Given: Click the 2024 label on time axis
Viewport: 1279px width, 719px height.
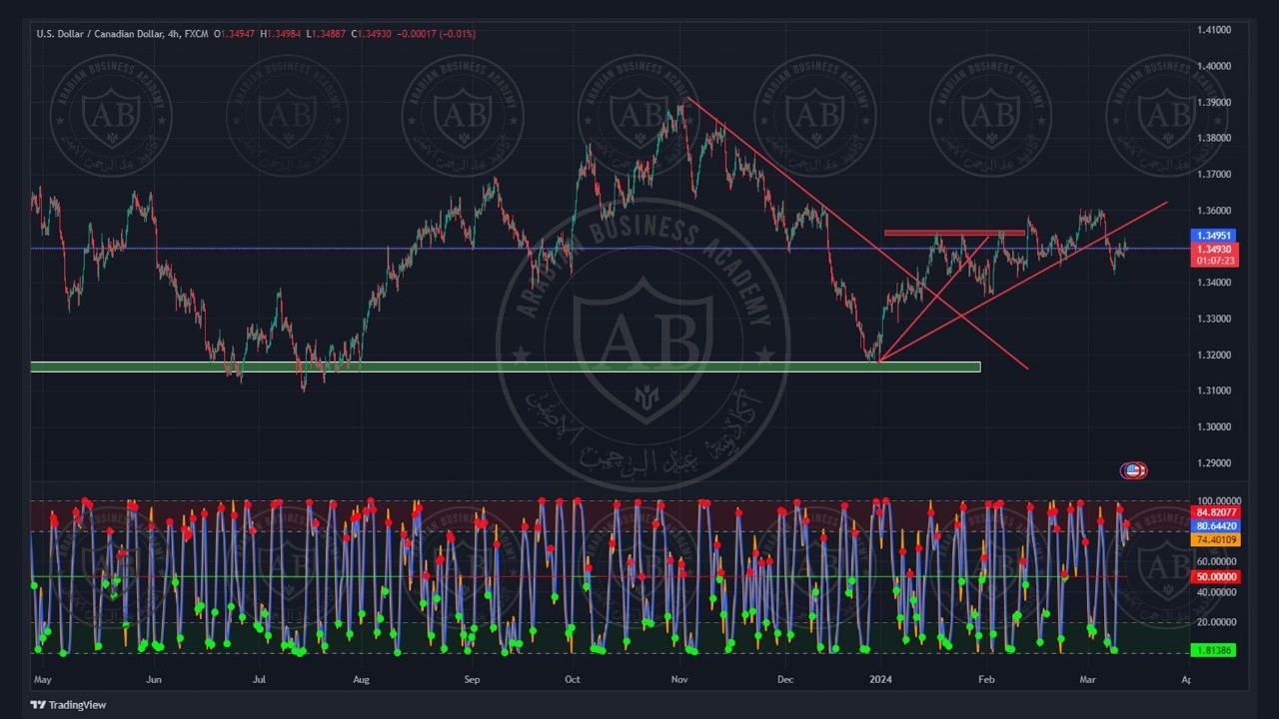Looking at the screenshot, I should 880,680.
